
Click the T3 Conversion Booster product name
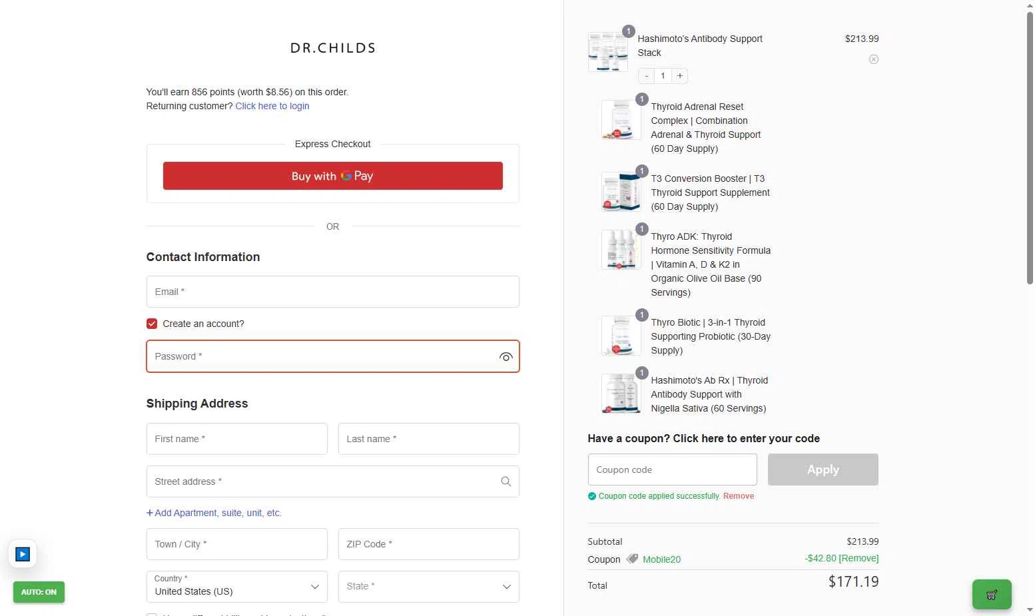(x=711, y=192)
